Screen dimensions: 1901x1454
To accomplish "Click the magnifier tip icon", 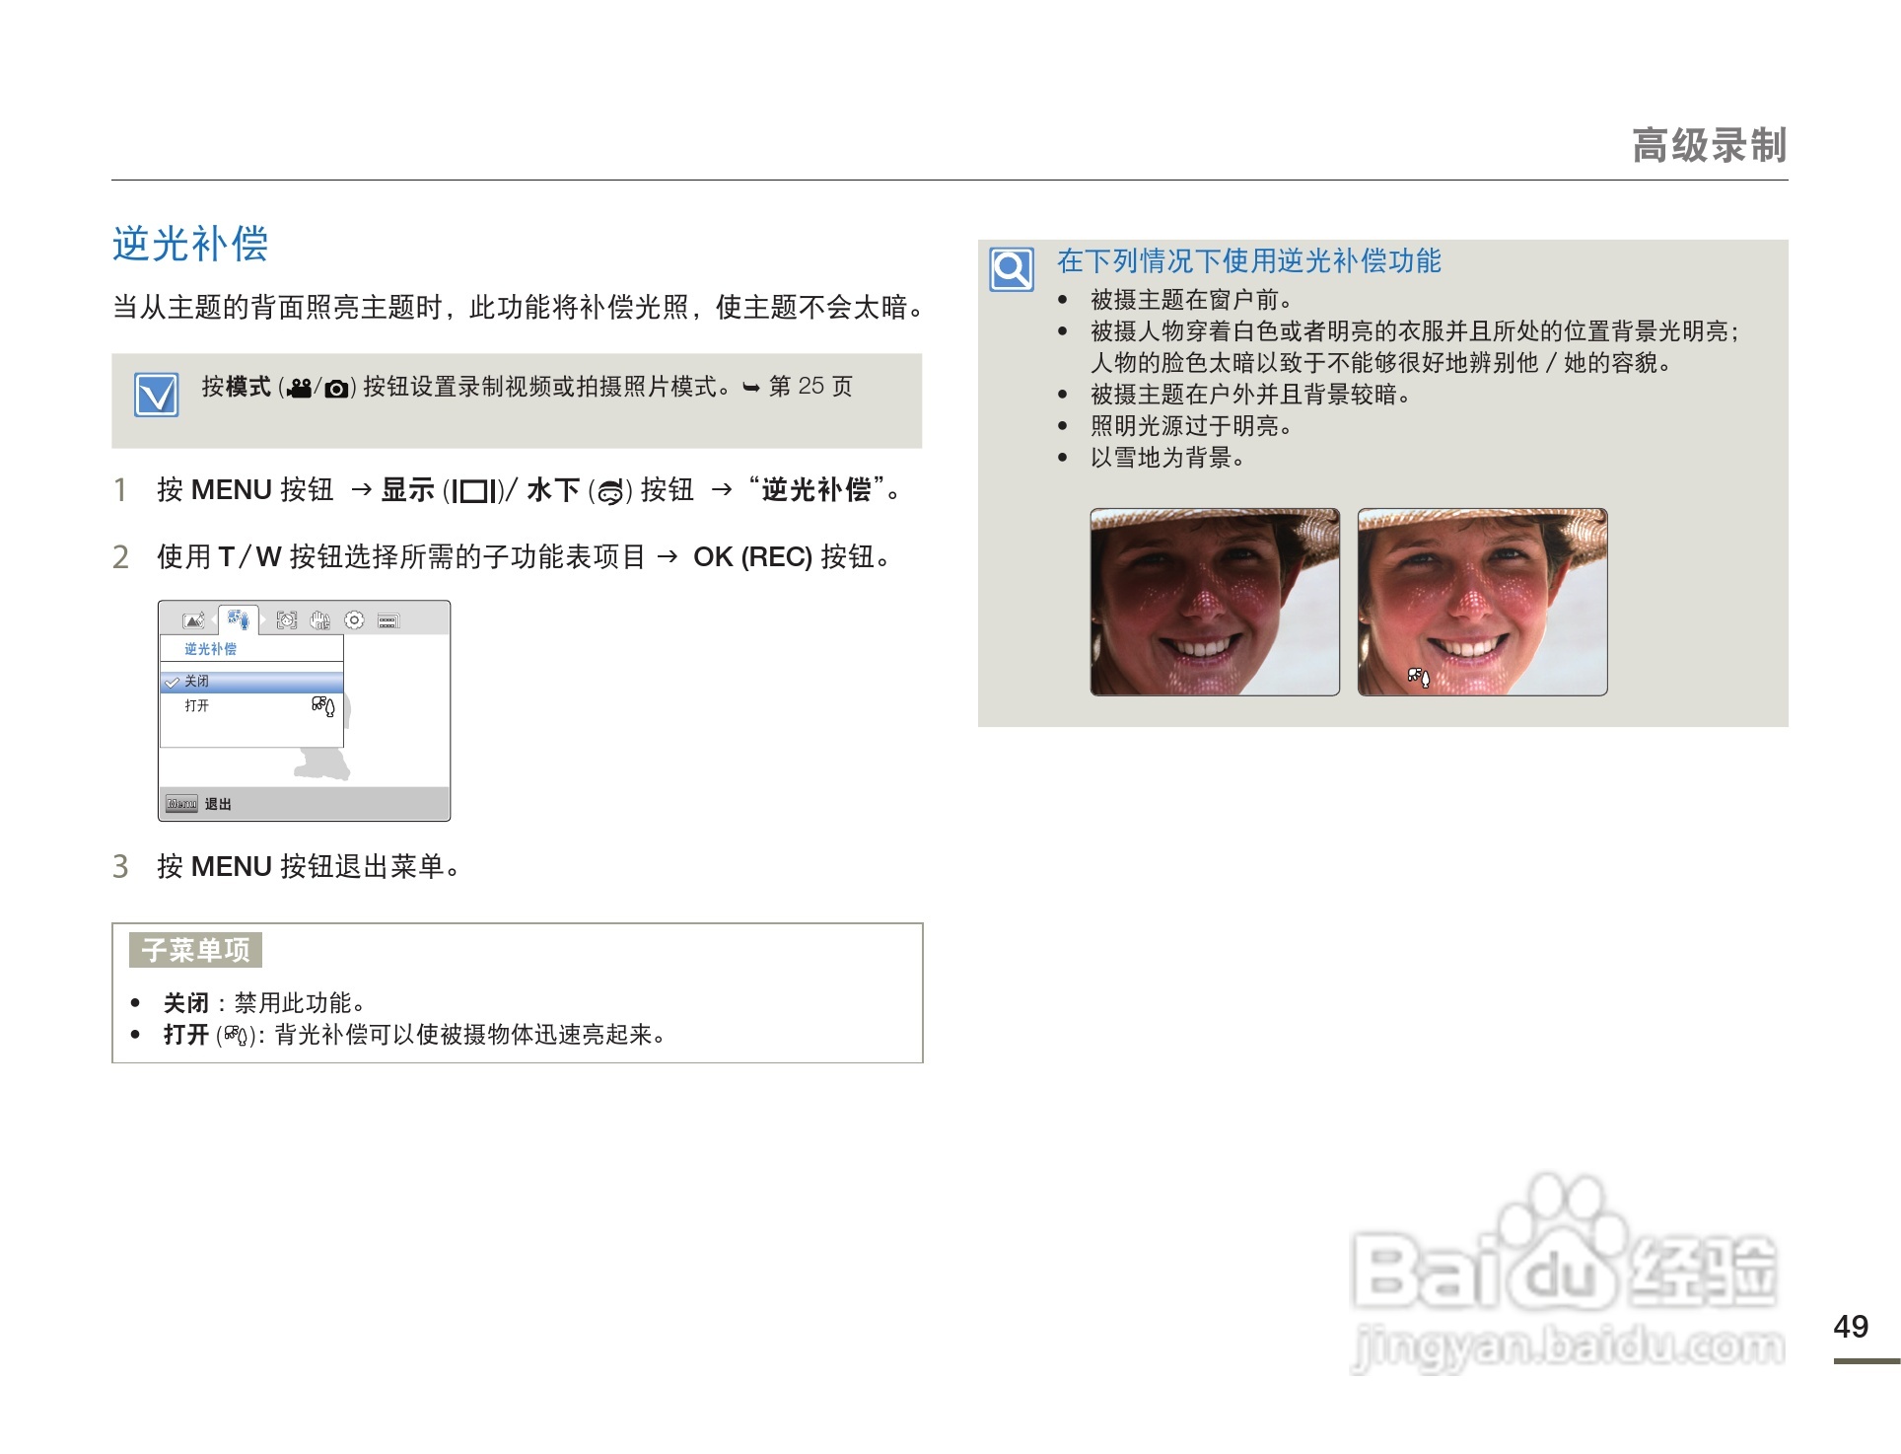I will tap(1012, 269).
